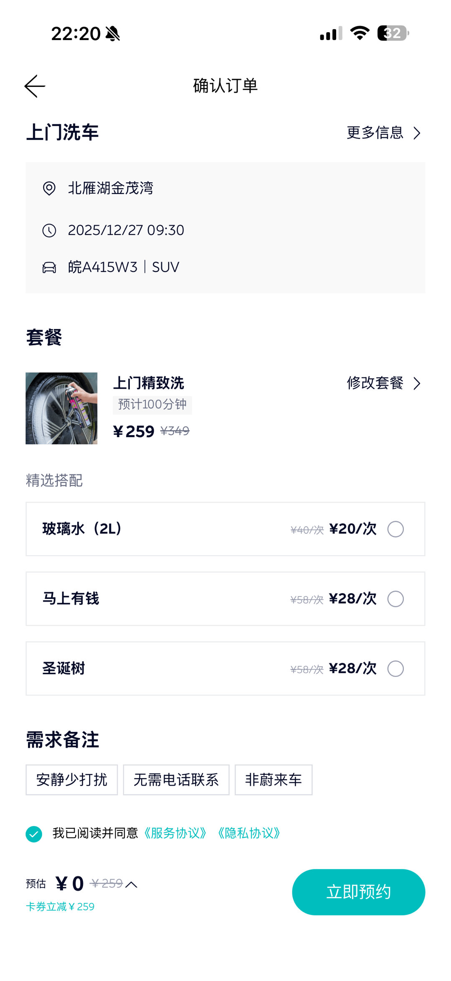Viewport: 451px width, 981px height.
Task: Select the 无需电话联系 remark tag
Action: [x=176, y=780]
